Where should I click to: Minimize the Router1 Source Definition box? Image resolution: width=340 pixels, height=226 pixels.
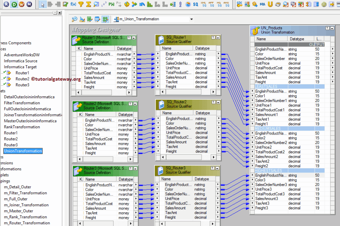(134, 38)
